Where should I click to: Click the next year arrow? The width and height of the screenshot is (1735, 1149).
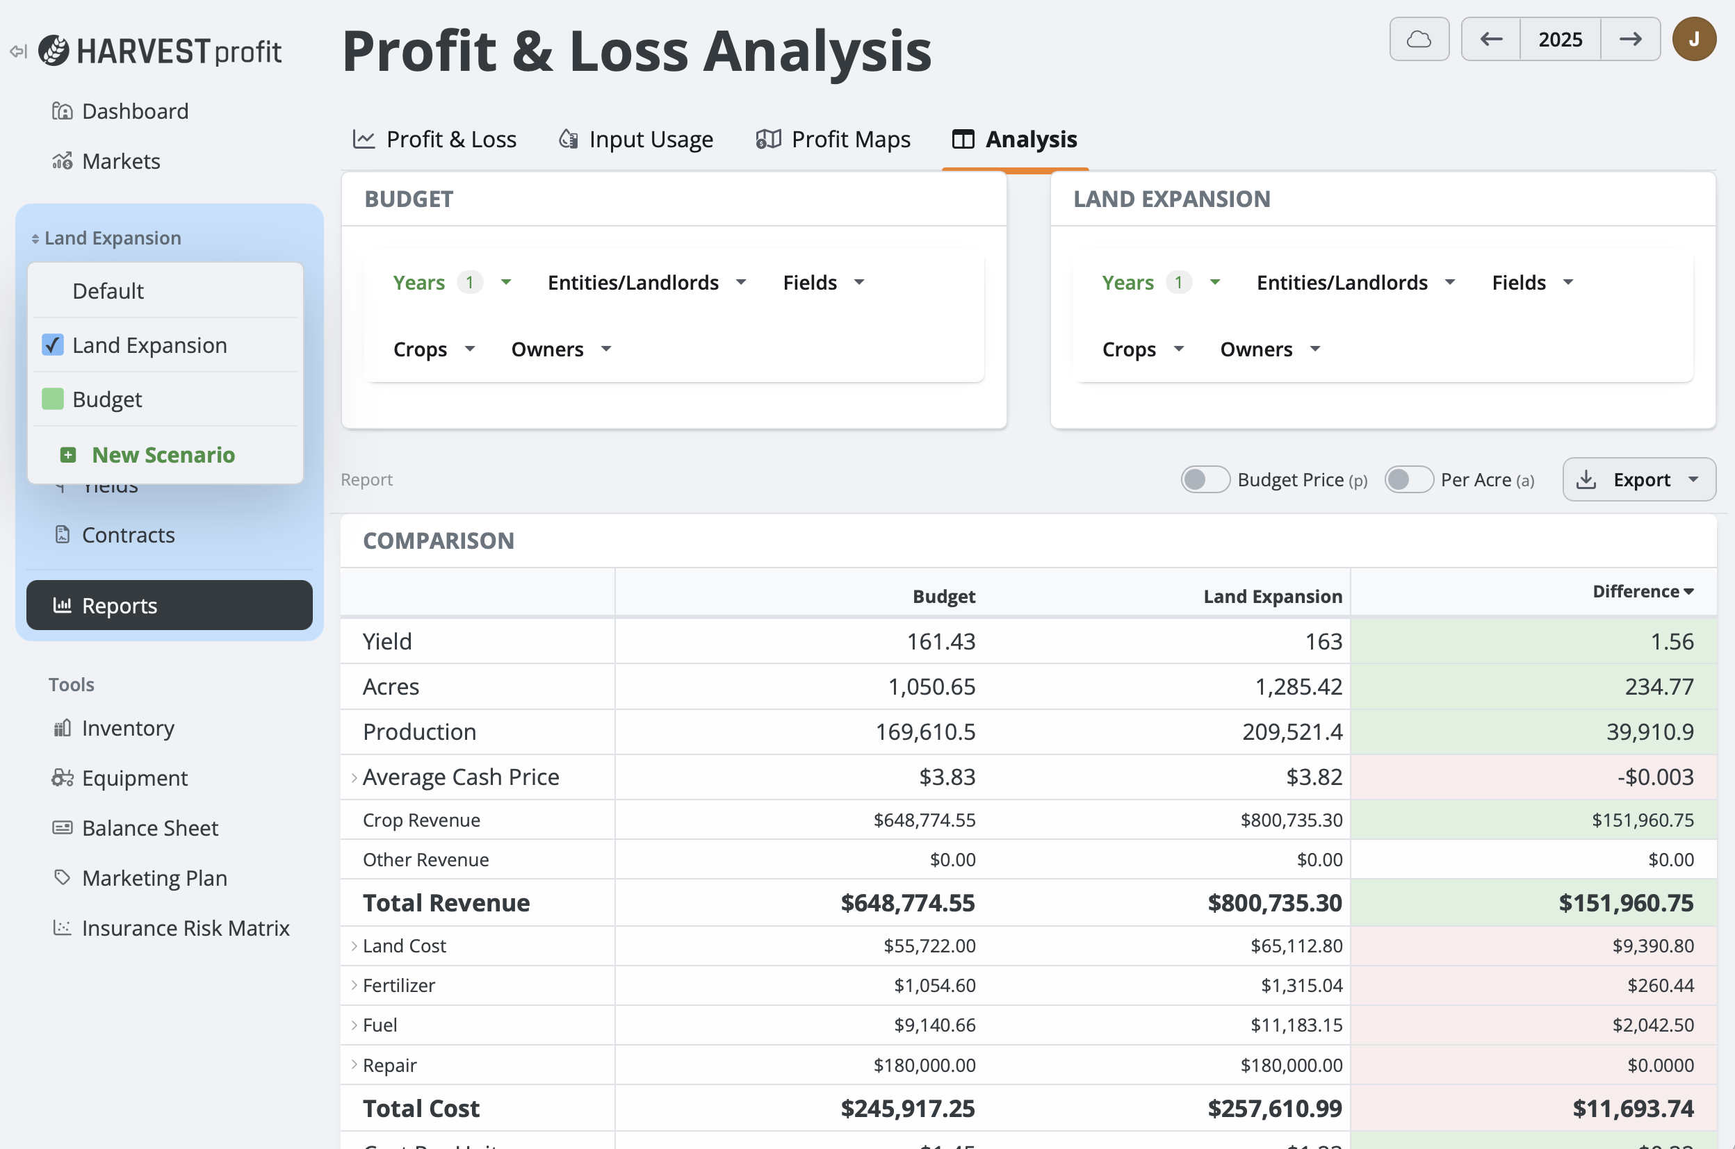pos(1631,39)
